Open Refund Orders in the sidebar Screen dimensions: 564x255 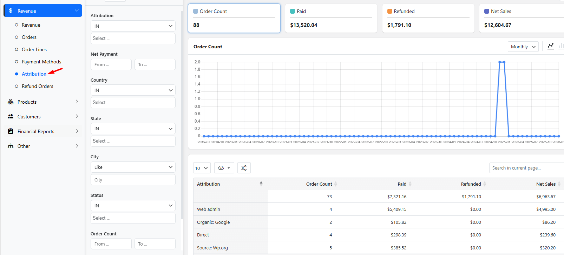37,86
